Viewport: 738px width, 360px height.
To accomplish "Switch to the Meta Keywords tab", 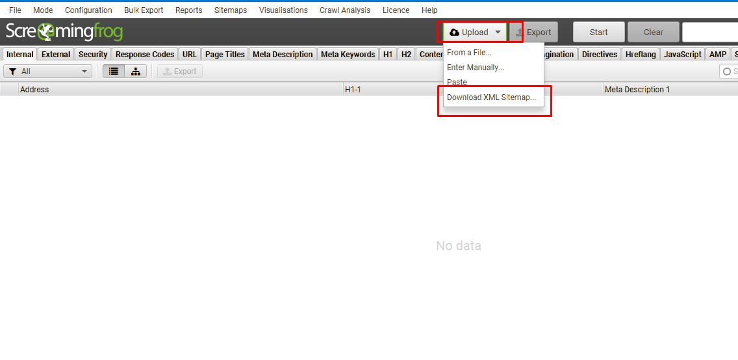I will 348,55.
